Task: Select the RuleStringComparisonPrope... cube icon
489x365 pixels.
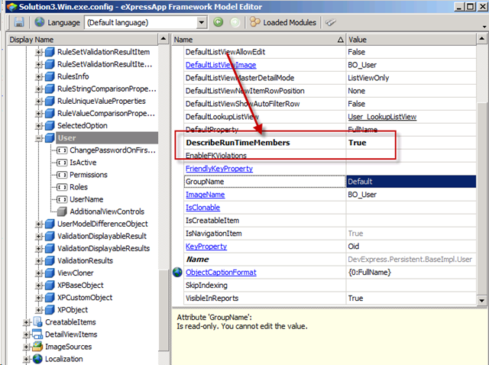Action: click(x=50, y=89)
